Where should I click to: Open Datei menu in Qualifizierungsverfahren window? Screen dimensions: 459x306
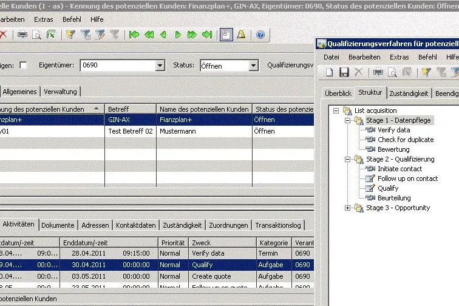[x=331, y=57]
